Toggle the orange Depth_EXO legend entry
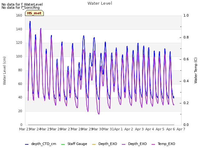This screenshot has height=150, width=200. pos(104,144)
